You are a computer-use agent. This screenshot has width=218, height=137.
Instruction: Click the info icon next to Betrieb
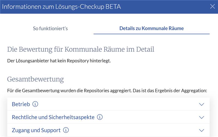[35, 104]
